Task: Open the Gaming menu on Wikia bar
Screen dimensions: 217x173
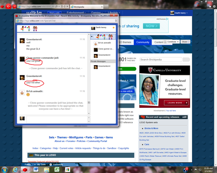Action: pyautogui.click(x=97, y=13)
